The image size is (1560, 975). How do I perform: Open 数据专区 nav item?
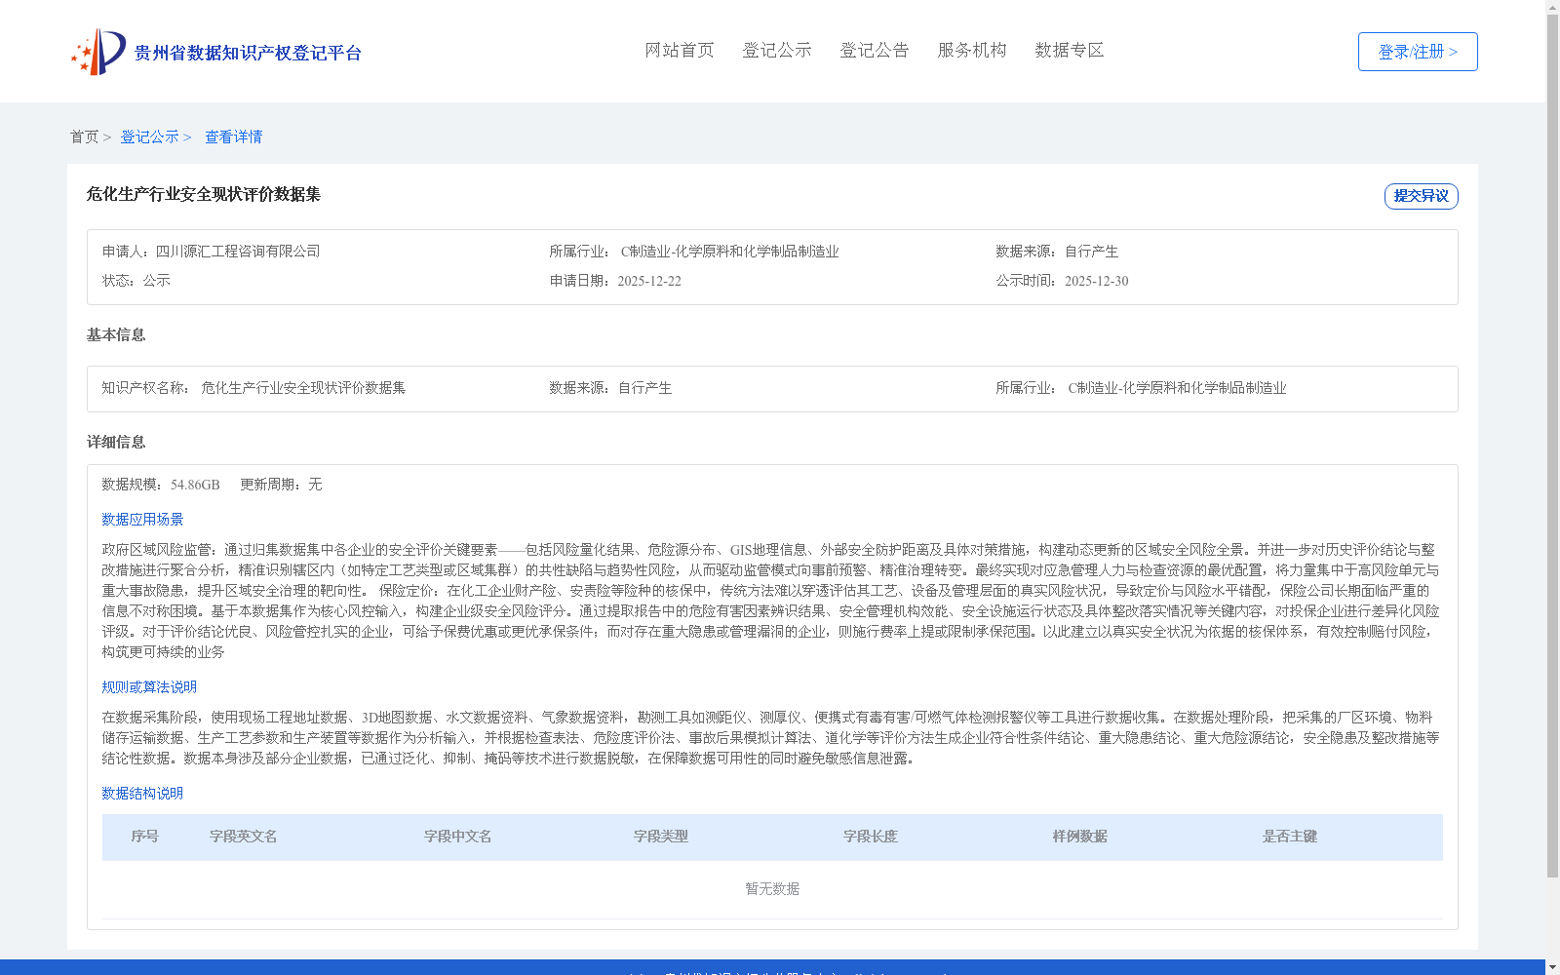[1070, 51]
